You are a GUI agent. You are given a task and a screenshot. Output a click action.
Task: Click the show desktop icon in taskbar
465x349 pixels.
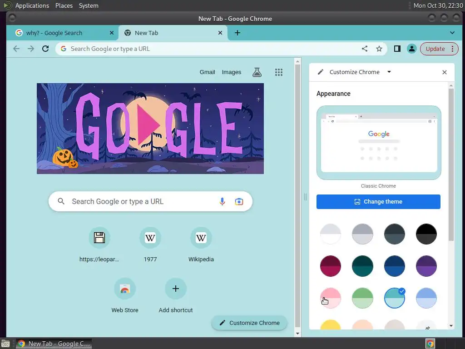[x=5, y=344]
